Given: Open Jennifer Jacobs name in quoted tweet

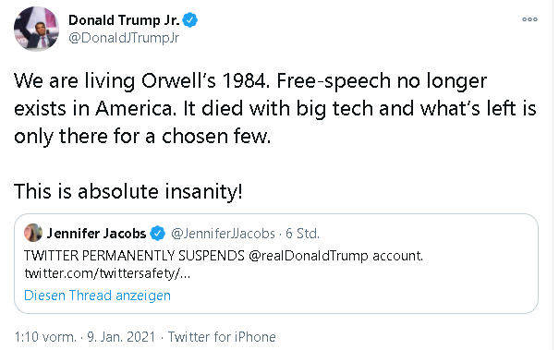Looking at the screenshot, I should 96,234.
